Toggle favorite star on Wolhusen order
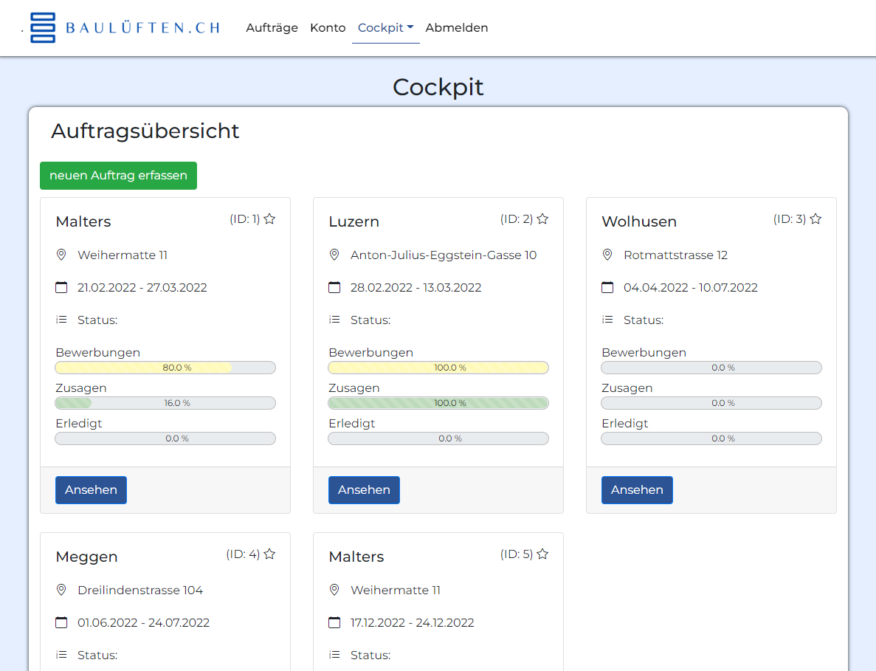 point(815,219)
